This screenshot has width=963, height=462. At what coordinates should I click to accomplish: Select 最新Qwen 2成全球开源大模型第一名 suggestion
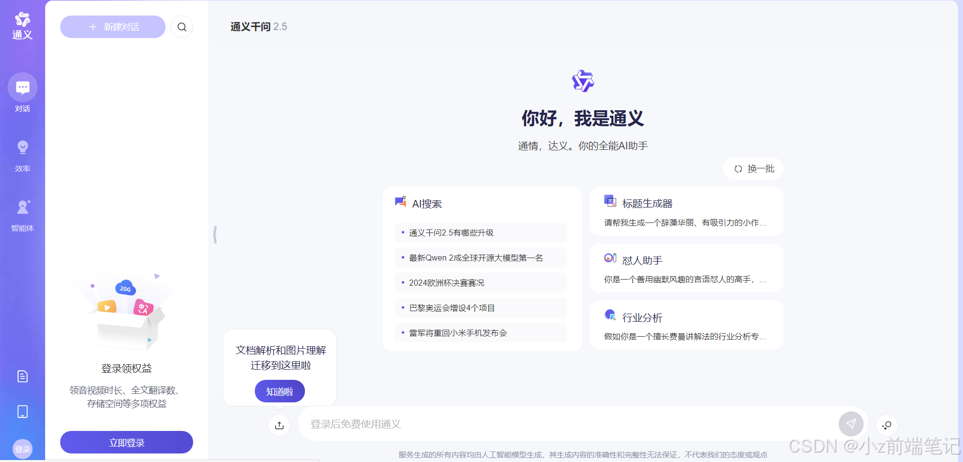(x=480, y=258)
